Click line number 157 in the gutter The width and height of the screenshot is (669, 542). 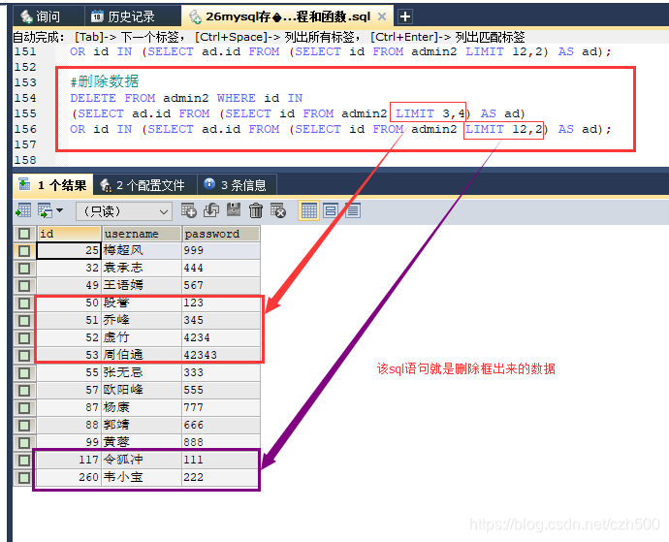click(x=25, y=144)
